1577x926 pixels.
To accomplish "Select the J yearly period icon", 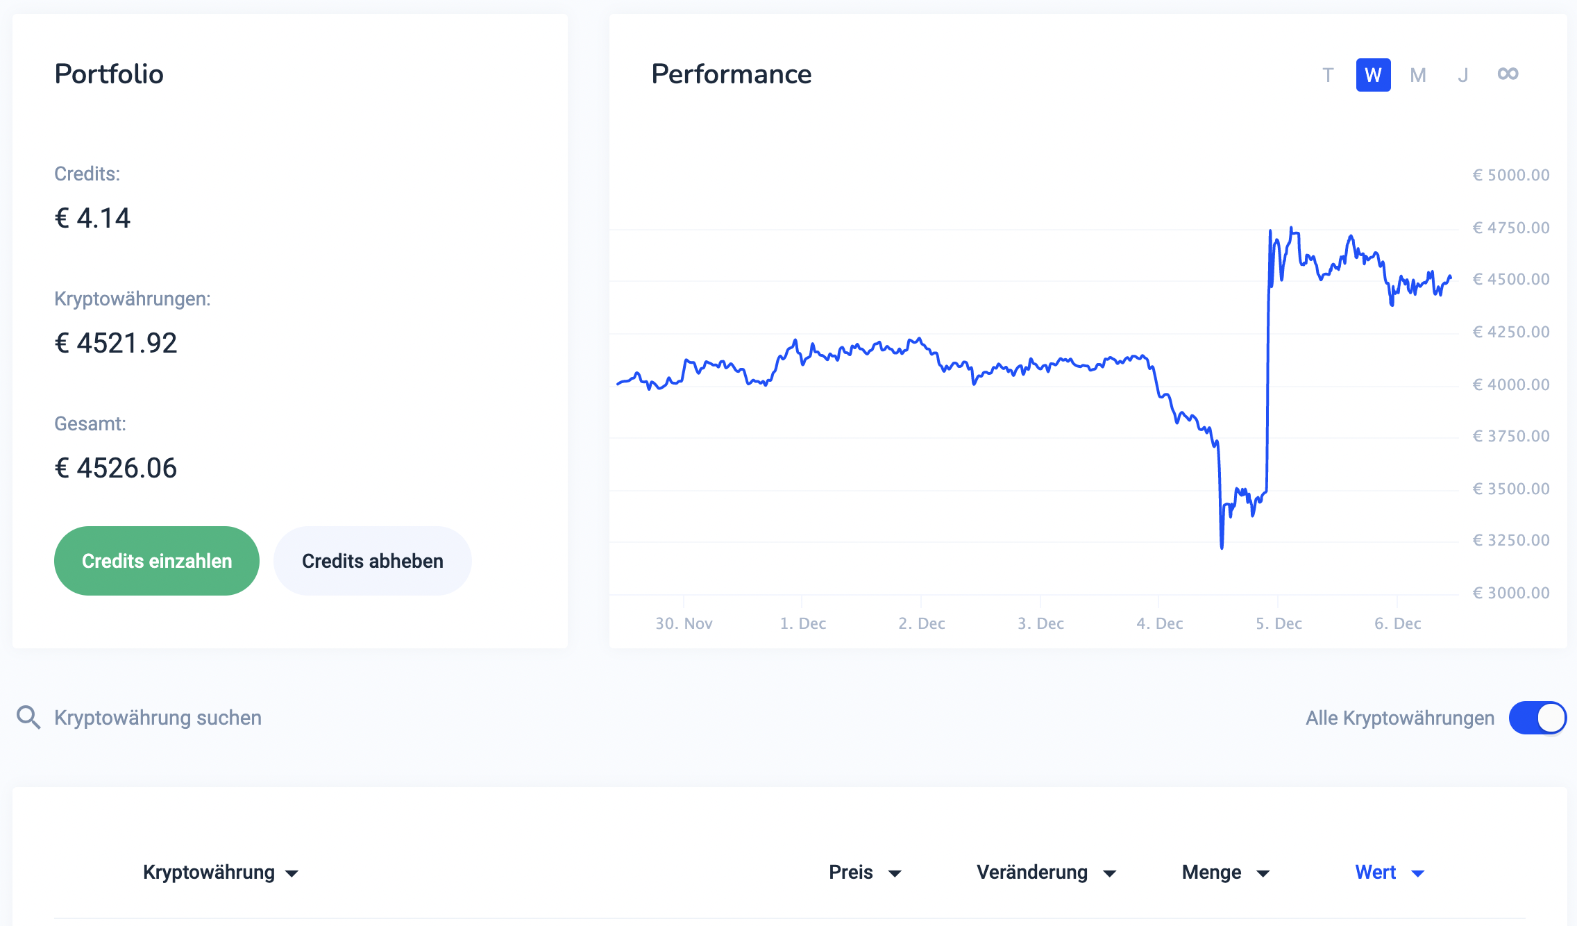I will tap(1460, 75).
